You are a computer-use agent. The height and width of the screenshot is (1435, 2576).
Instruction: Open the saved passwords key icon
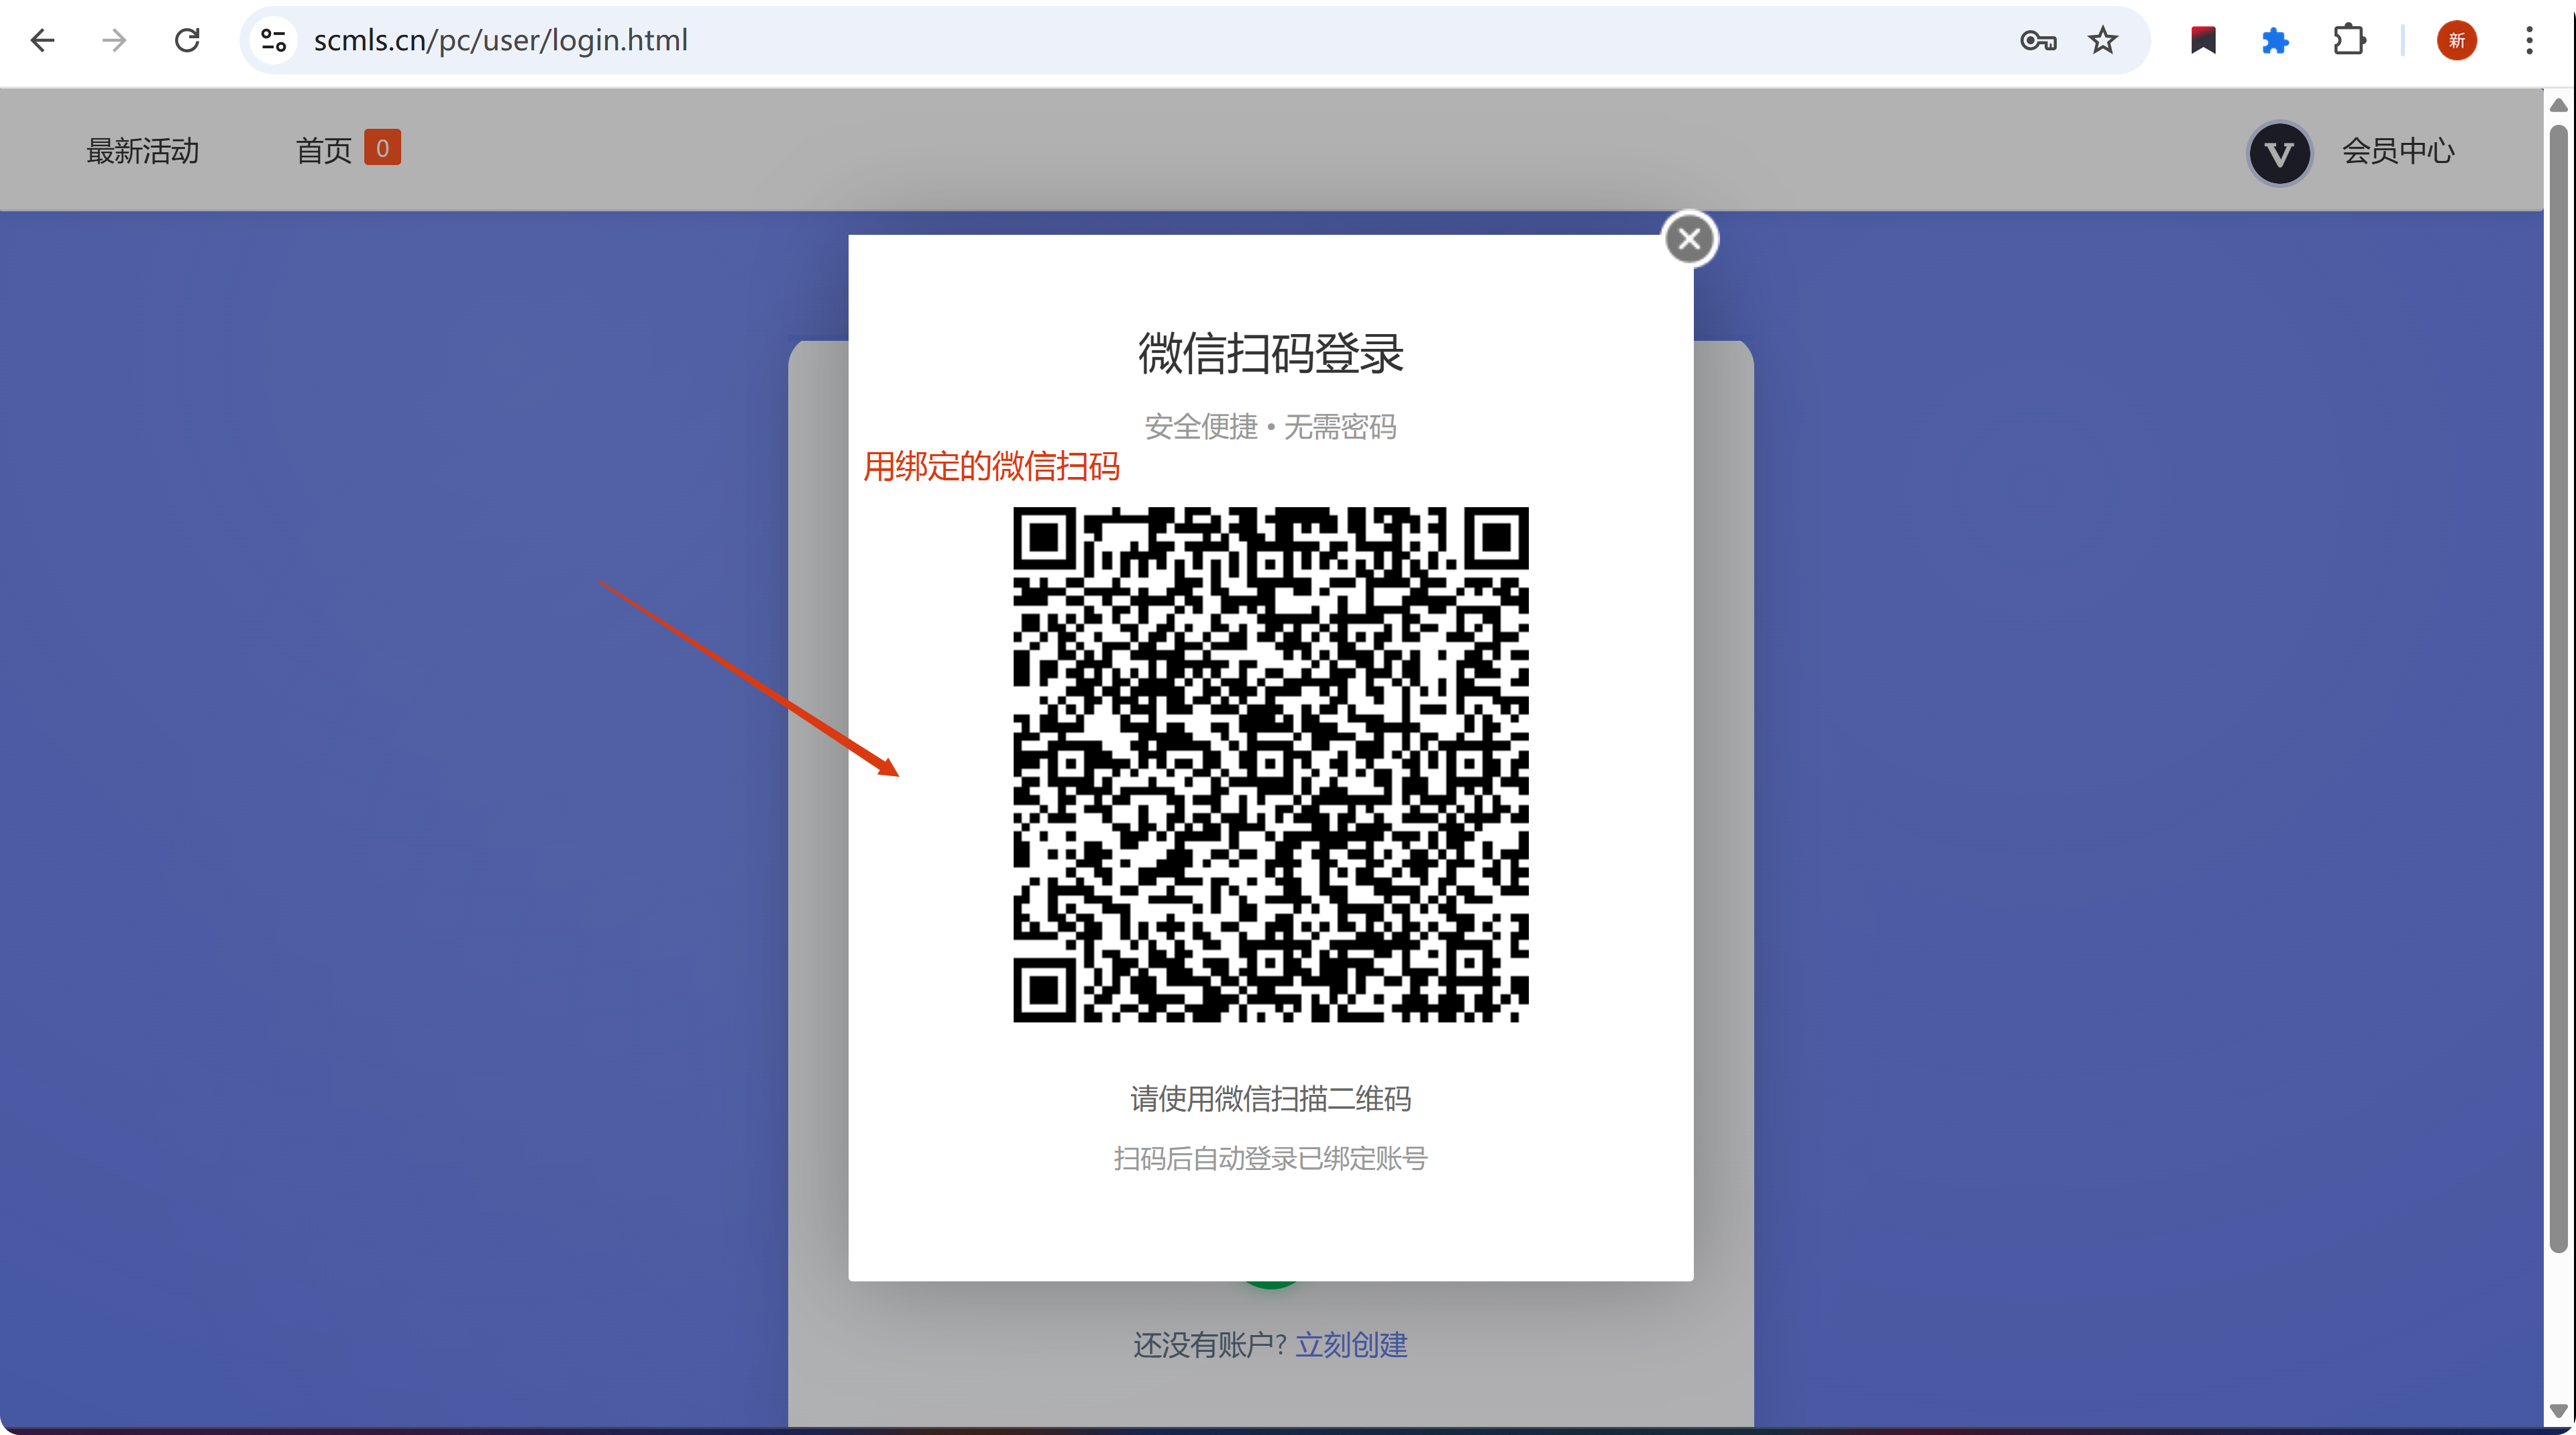2037,40
